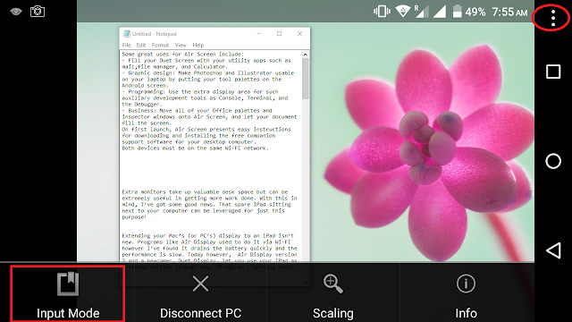The width and height of the screenshot is (572, 322).
Task: Click the vibrate mode status icon
Action: point(382,12)
